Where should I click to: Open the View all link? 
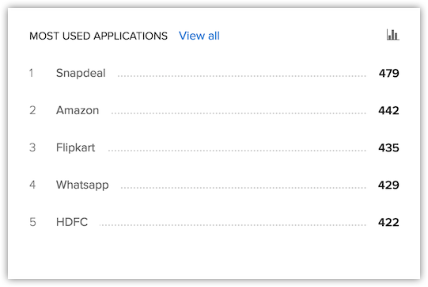coord(199,36)
